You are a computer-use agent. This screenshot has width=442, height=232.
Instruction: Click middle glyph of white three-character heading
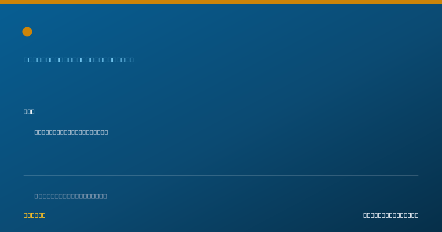pyautogui.click(x=29, y=112)
